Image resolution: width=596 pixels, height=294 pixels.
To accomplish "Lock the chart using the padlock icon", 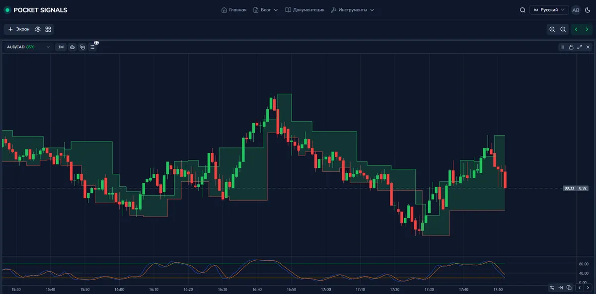I will click(571, 47).
